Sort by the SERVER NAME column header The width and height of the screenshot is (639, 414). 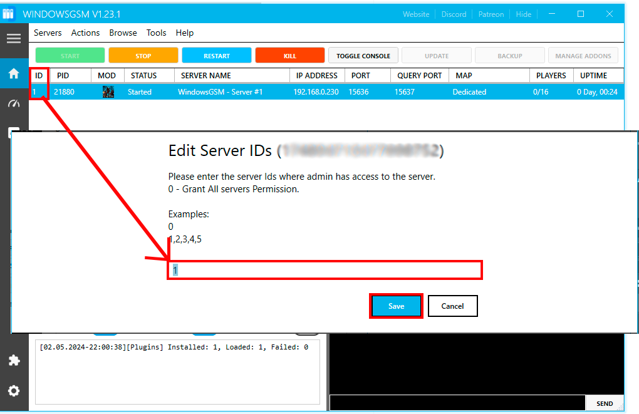tap(232, 75)
